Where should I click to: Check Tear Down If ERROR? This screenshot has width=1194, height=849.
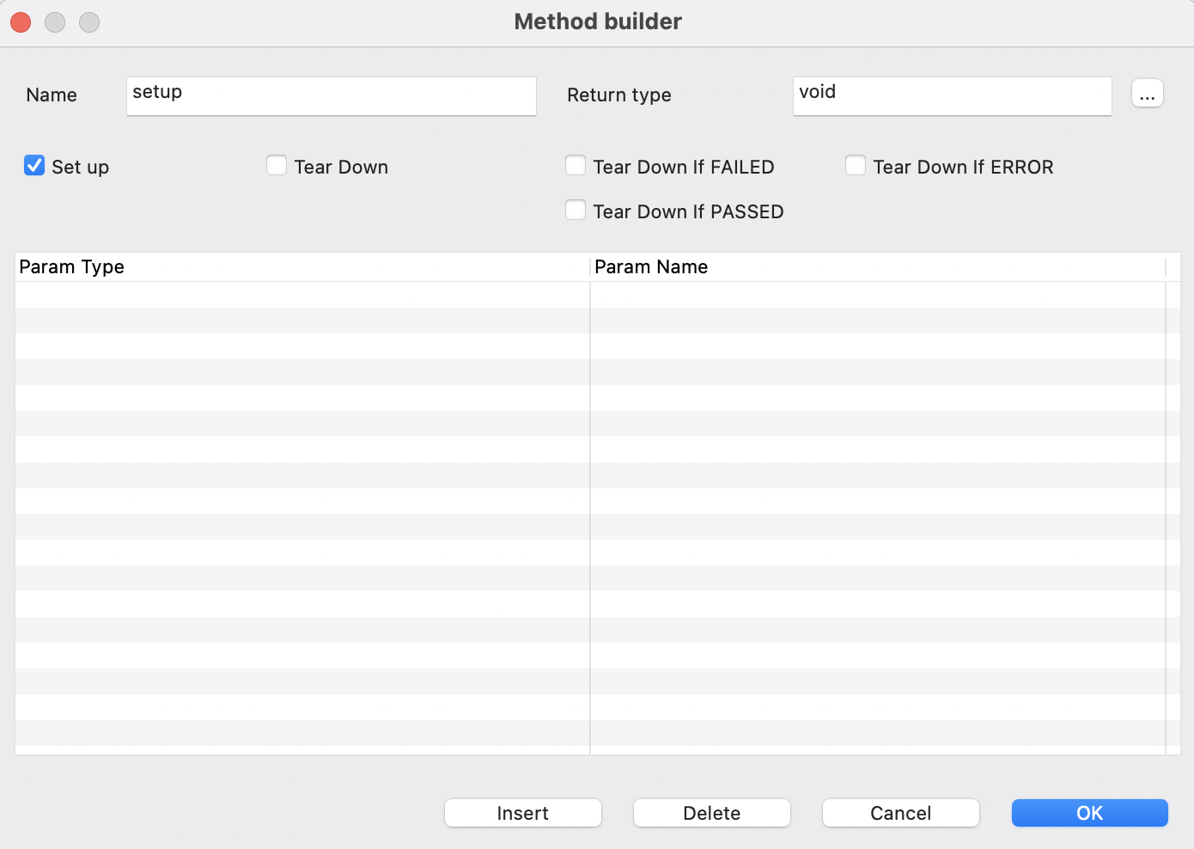[856, 164]
